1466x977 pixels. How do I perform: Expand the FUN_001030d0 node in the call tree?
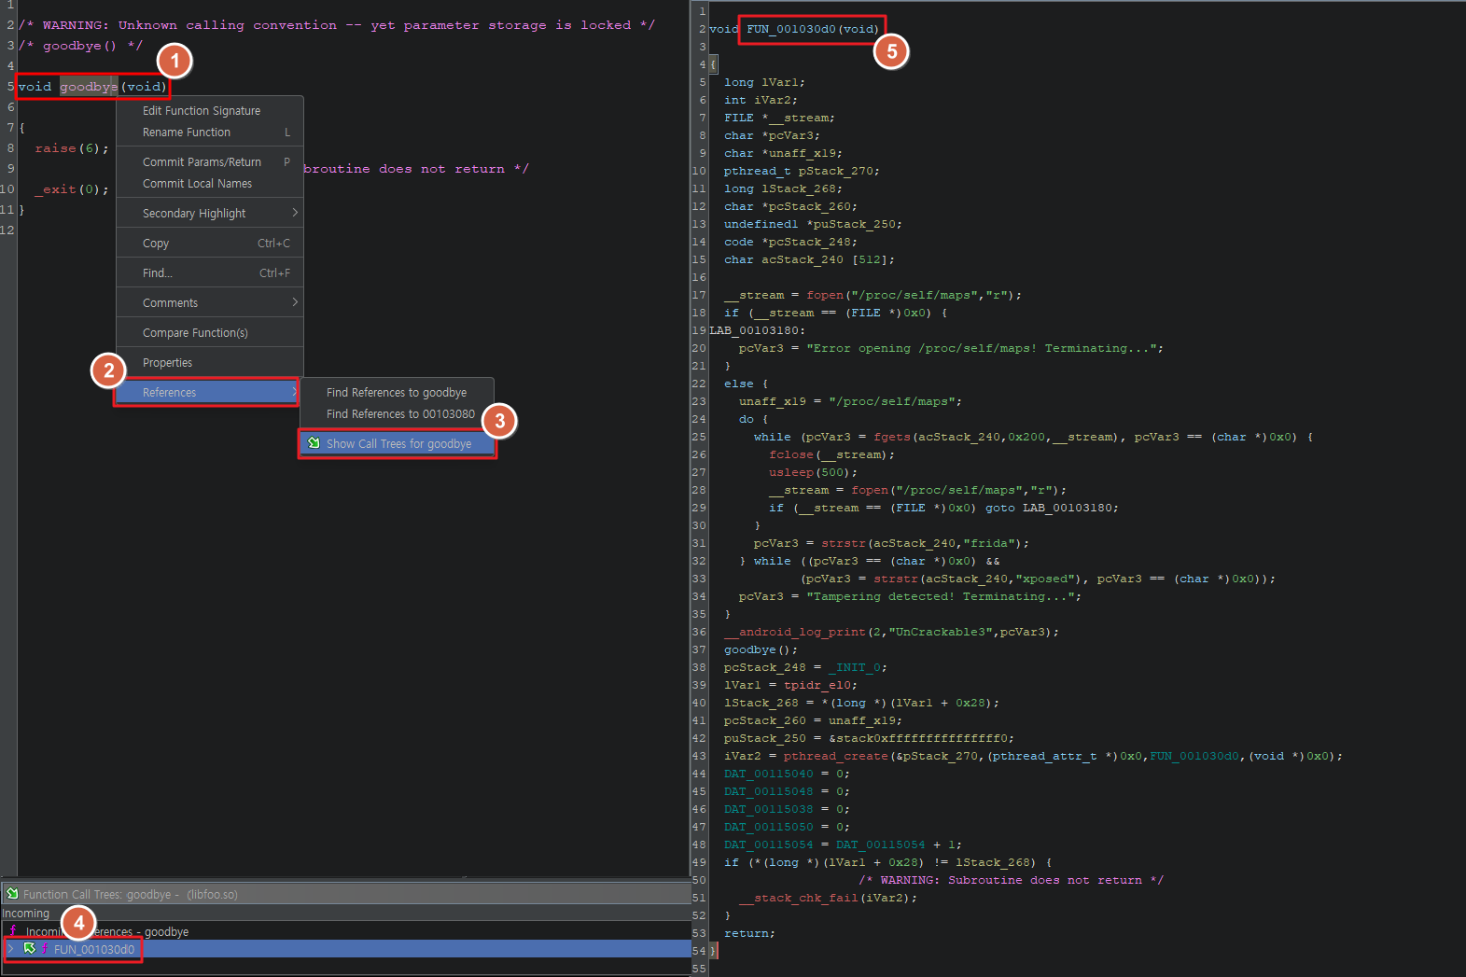10,949
